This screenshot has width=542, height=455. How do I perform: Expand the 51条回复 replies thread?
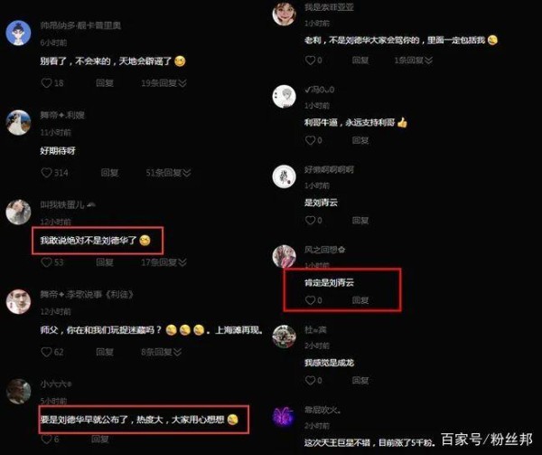(168, 173)
